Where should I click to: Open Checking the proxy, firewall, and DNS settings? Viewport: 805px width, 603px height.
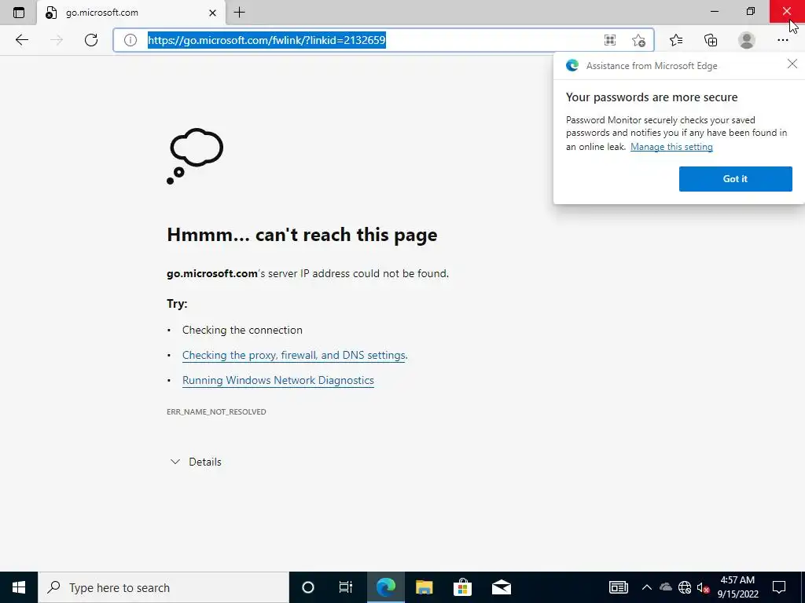[x=294, y=355]
